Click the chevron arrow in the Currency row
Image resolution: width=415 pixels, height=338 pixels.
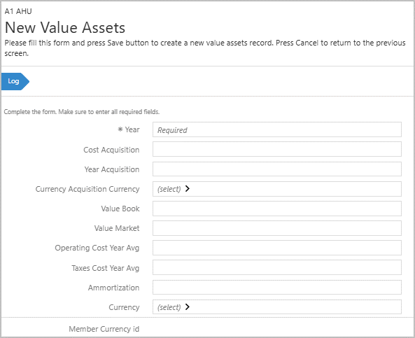tap(188, 307)
